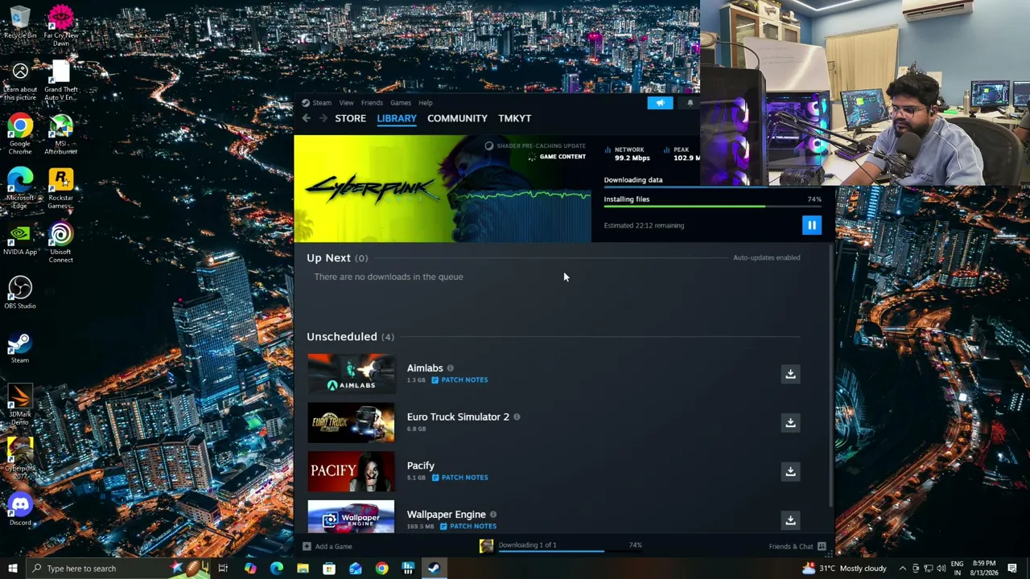Screen dimensions: 1030x579
Task: Pause the Cyberpunk download
Action: (x=811, y=225)
